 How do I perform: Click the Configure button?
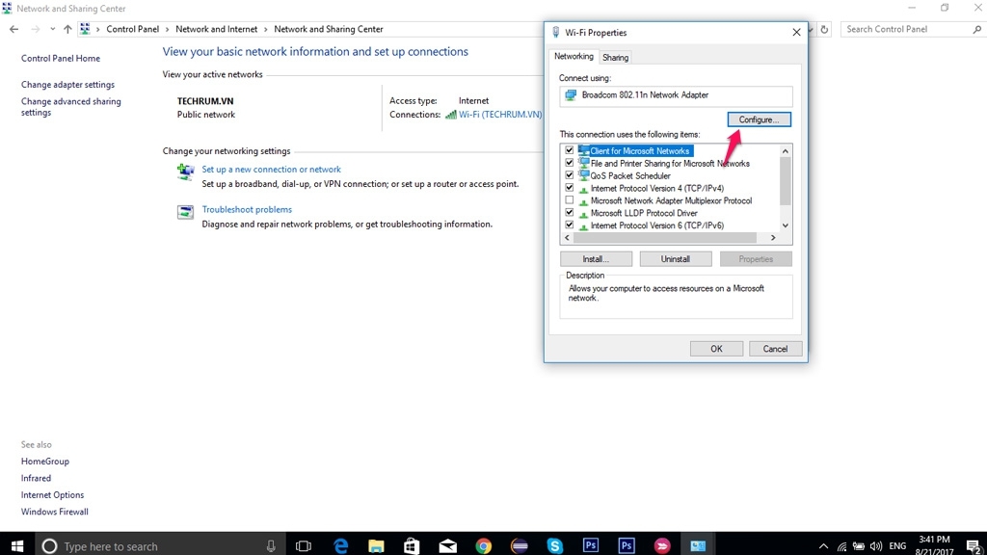pos(759,119)
